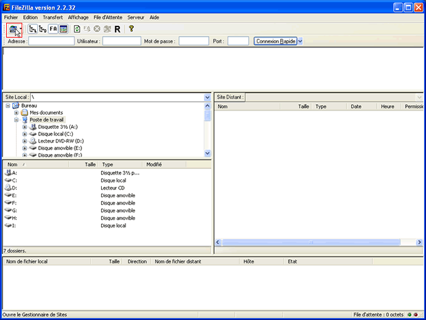Open the Affichage menu
426x320 pixels.
[x=78, y=17]
